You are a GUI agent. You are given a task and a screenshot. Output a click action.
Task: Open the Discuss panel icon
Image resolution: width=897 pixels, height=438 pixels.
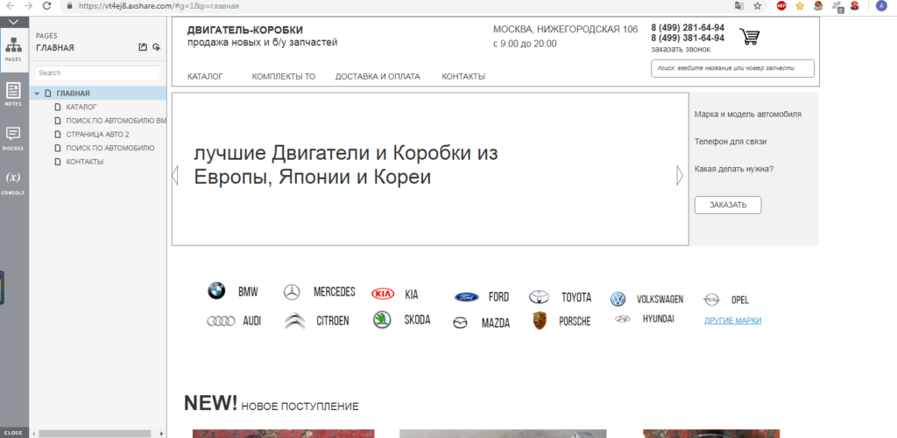click(x=12, y=136)
